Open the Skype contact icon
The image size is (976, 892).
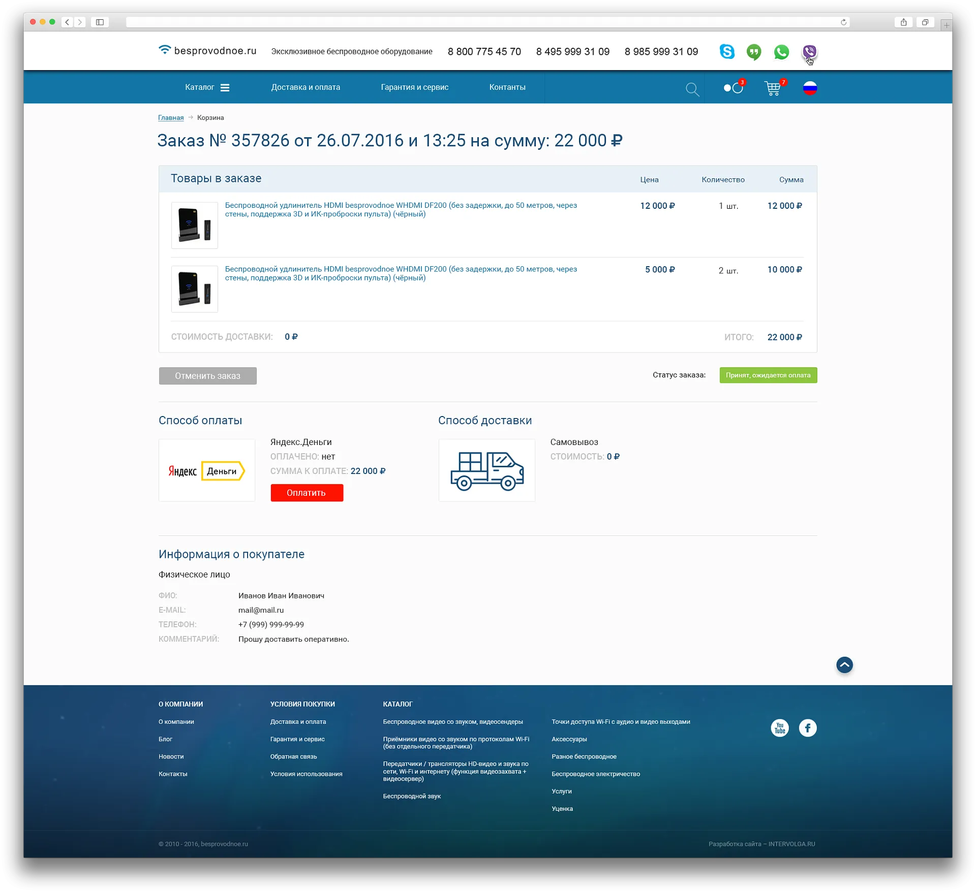[x=727, y=52]
